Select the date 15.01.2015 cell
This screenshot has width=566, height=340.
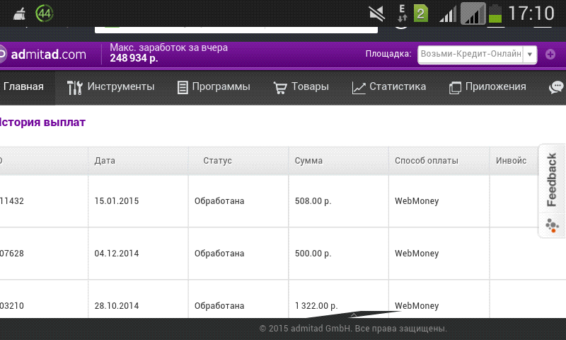tap(117, 201)
